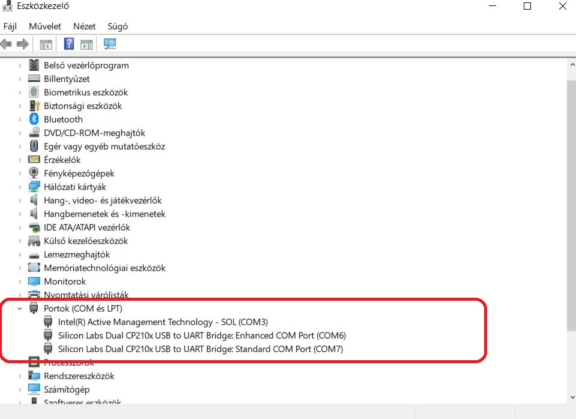576x419 pixels.
Task: Select the DVD/CD-ROM-meghajtók disc icon
Action: 34,132
